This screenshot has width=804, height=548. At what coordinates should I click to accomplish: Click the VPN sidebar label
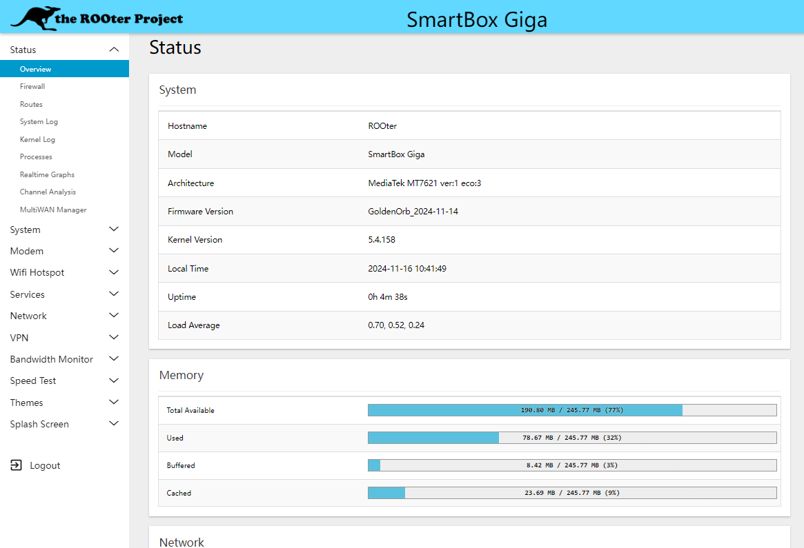tap(19, 338)
